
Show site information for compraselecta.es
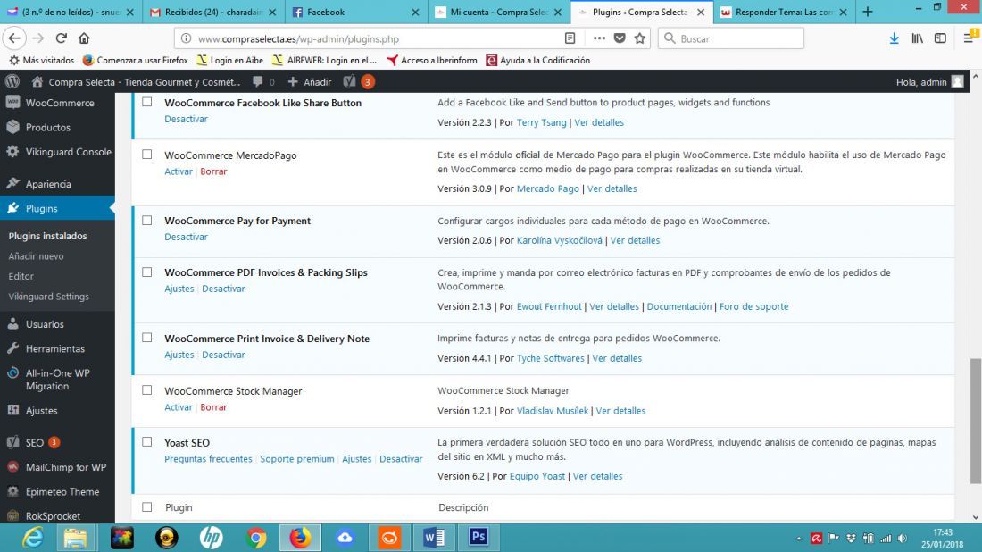coord(186,38)
